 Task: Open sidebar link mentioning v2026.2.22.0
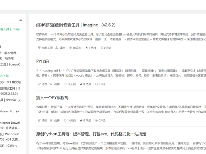coord(10,91)
